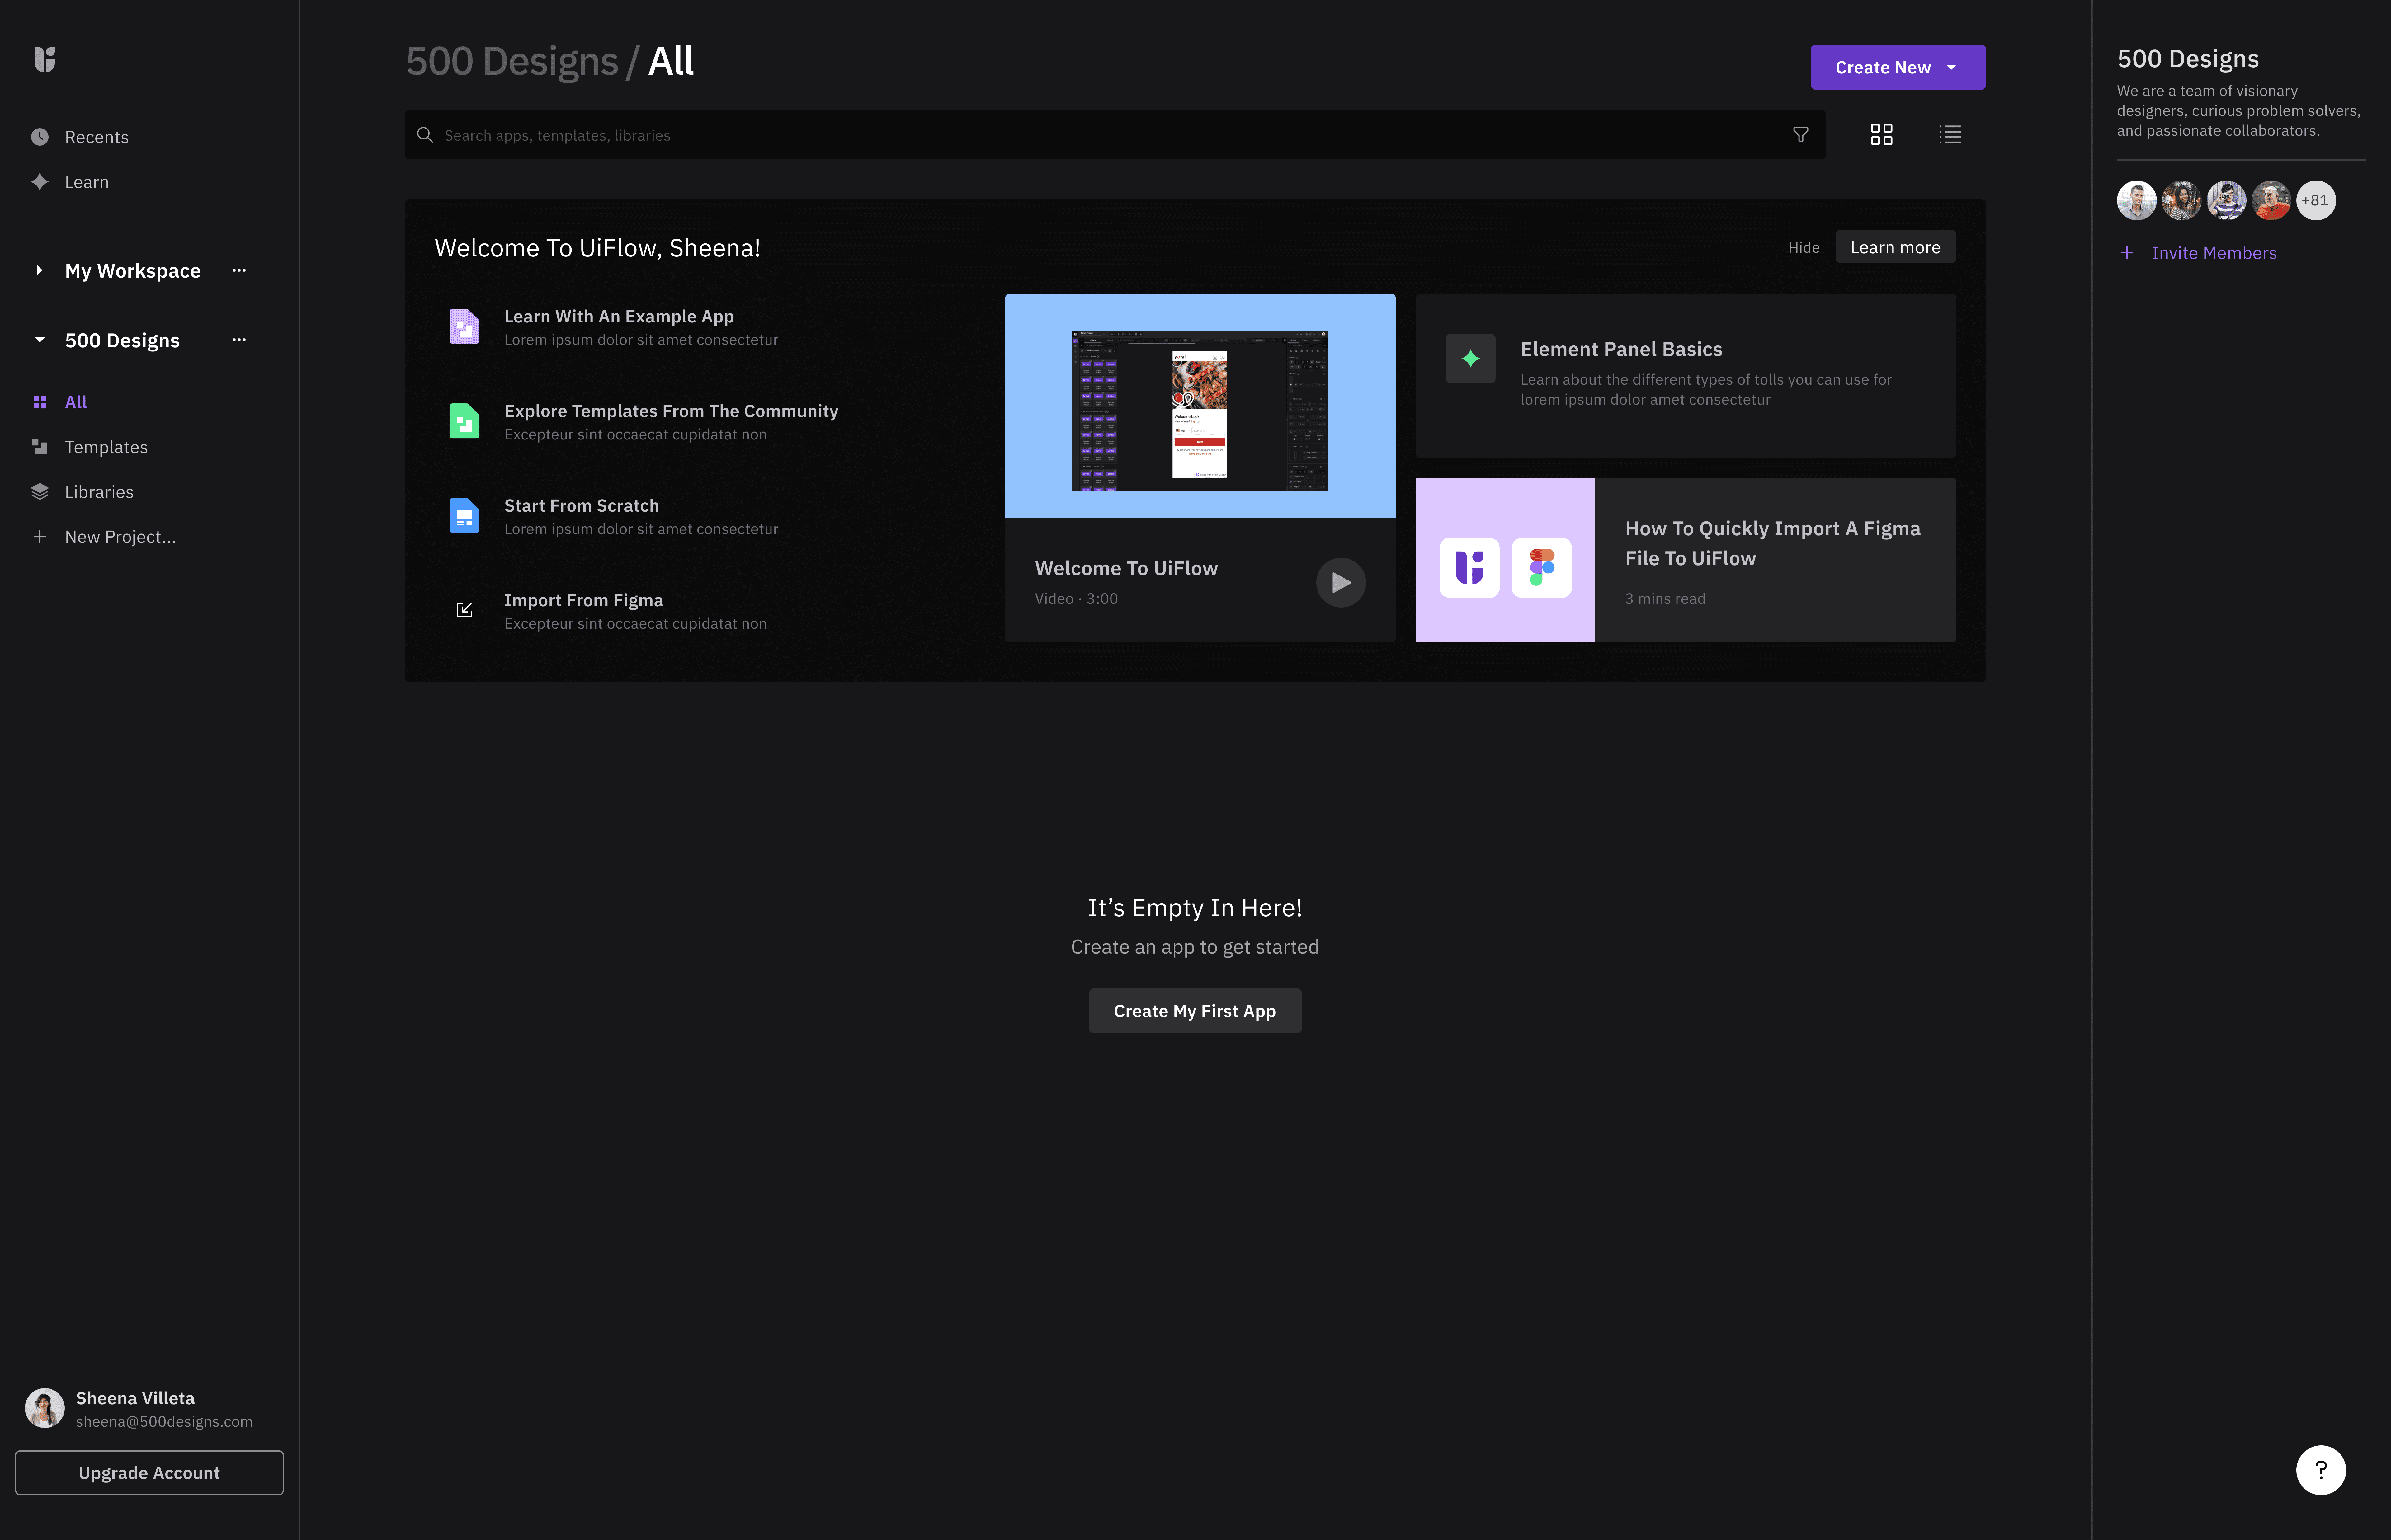Screen dimensions: 2391x1540
Task: Open the Welcome To UiFlow video thumbnail
Action: [1199, 406]
